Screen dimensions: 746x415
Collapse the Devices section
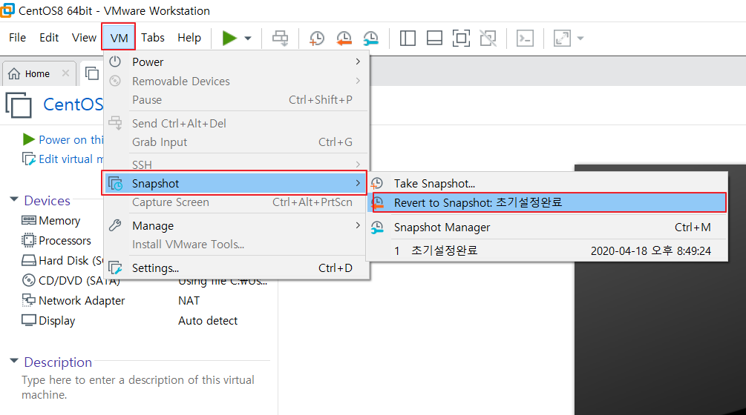(14, 199)
